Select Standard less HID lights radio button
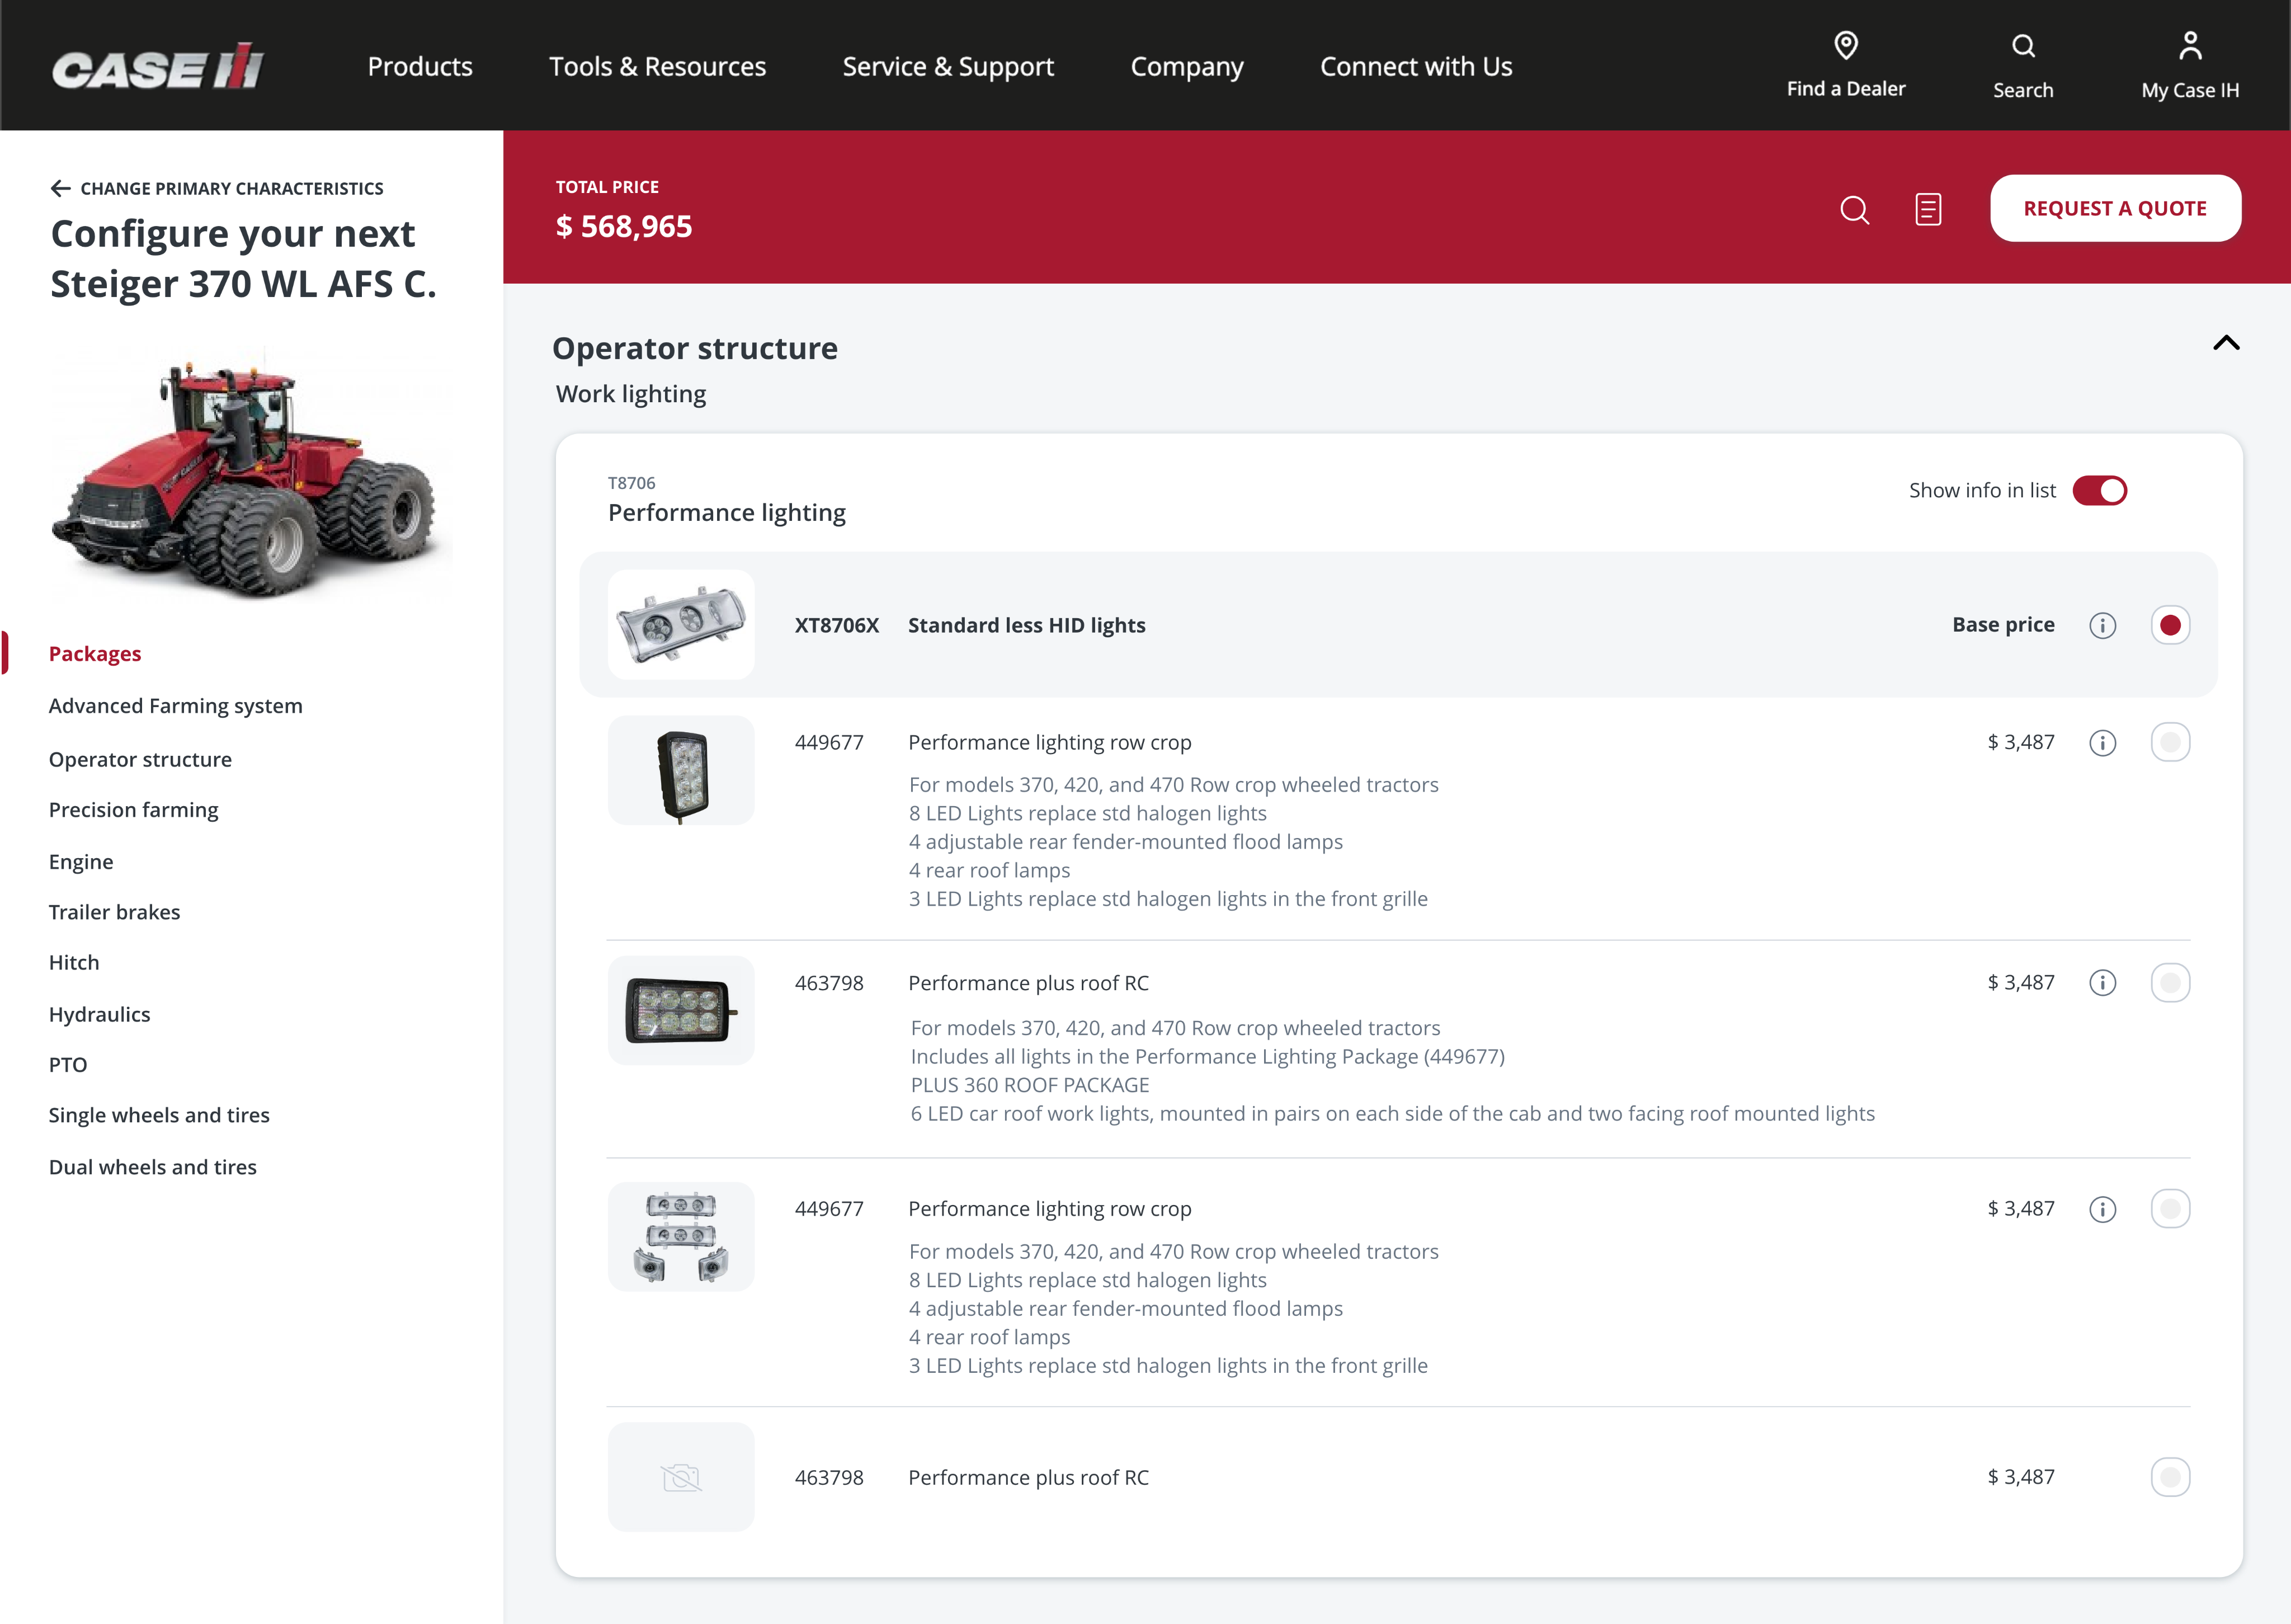2291x1624 pixels. pyautogui.click(x=2170, y=625)
